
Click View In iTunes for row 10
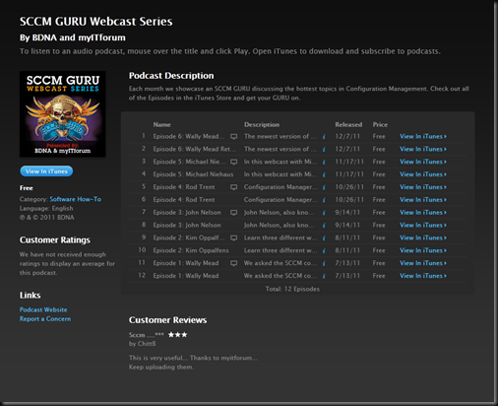pyautogui.click(x=423, y=250)
